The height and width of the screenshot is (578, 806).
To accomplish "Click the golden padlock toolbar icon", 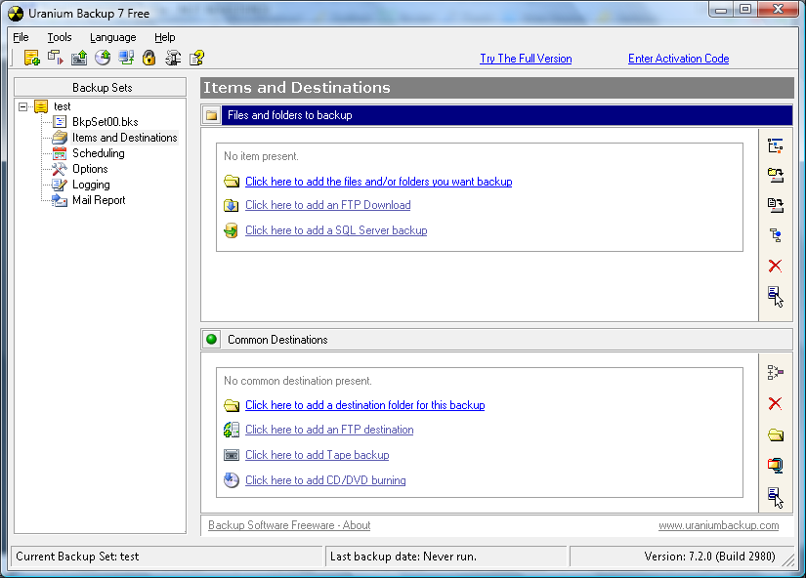I will click(x=149, y=58).
